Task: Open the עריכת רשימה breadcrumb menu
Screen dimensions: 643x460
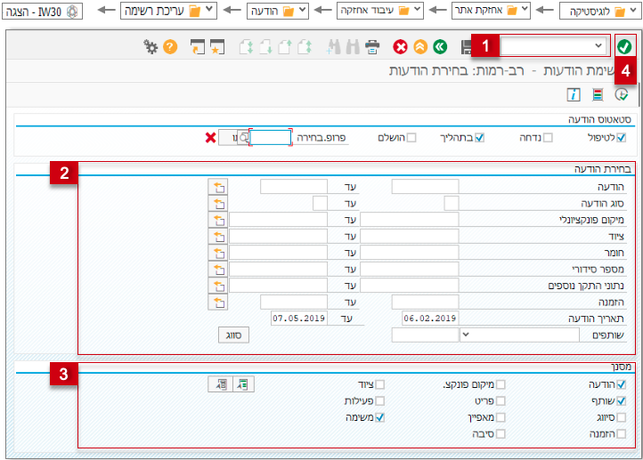Action: click(209, 10)
